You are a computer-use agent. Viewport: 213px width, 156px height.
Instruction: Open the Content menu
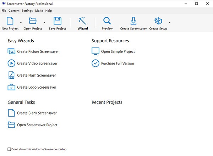click(14, 11)
